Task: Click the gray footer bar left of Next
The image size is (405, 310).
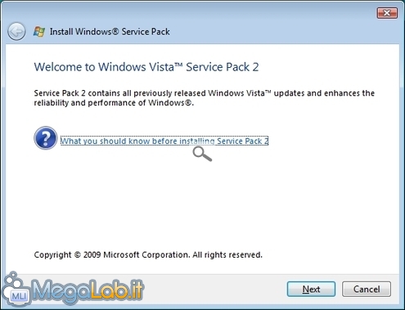Action: tap(215, 289)
